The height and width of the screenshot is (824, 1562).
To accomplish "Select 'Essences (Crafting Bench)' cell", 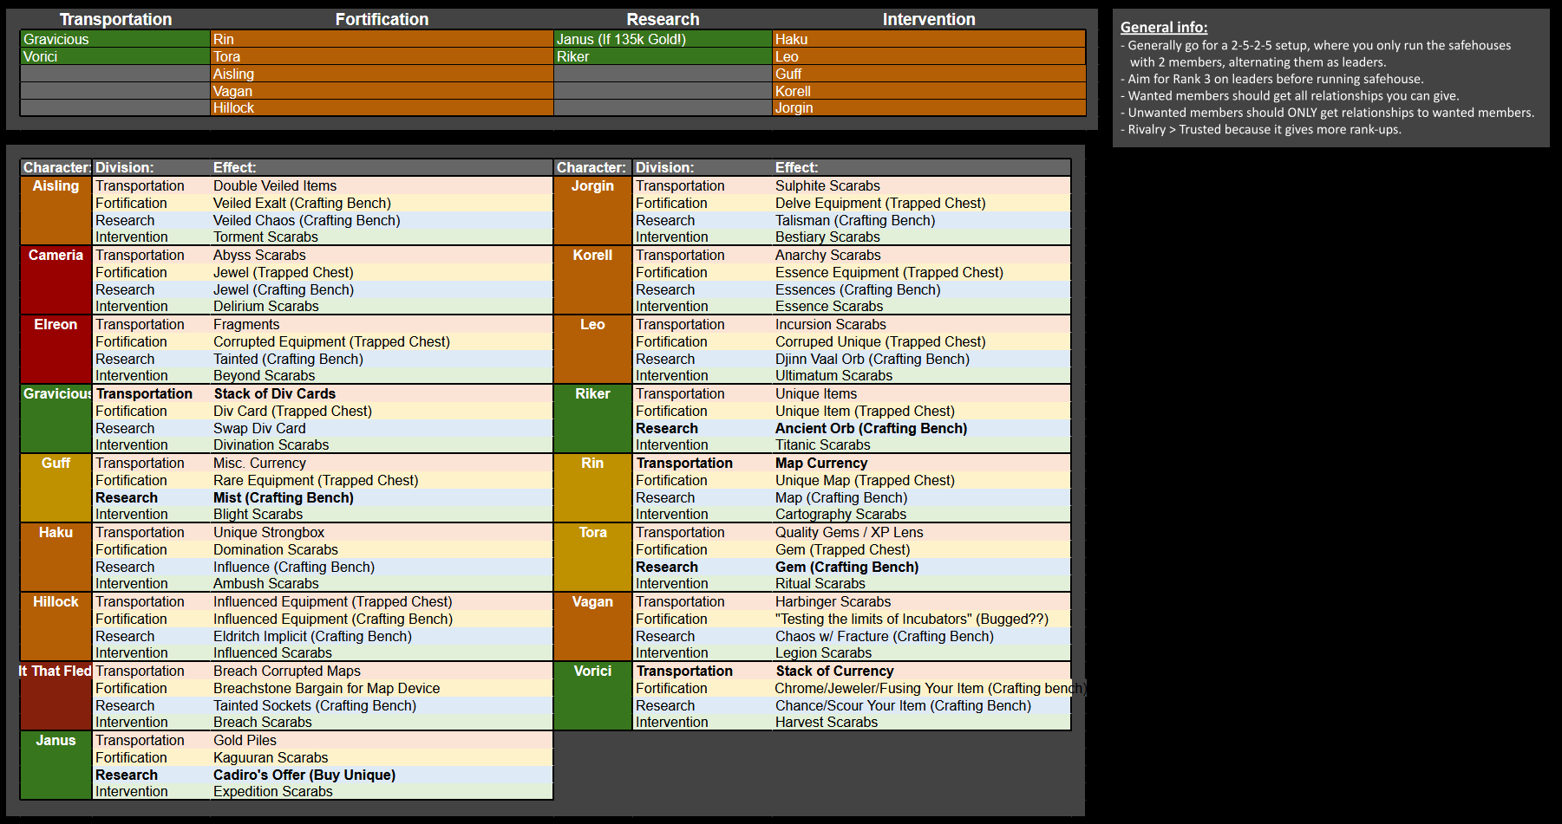I will pos(921,289).
